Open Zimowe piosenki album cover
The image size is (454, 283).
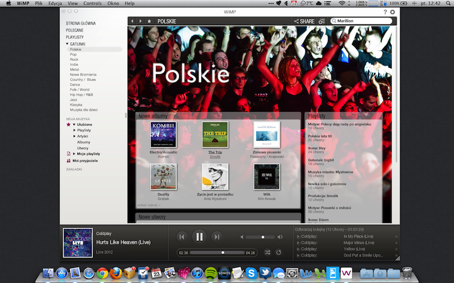267,135
